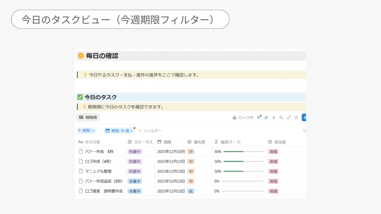381x214 pixels.
Task: Click the タスク名 column header
Action: (x=89, y=142)
